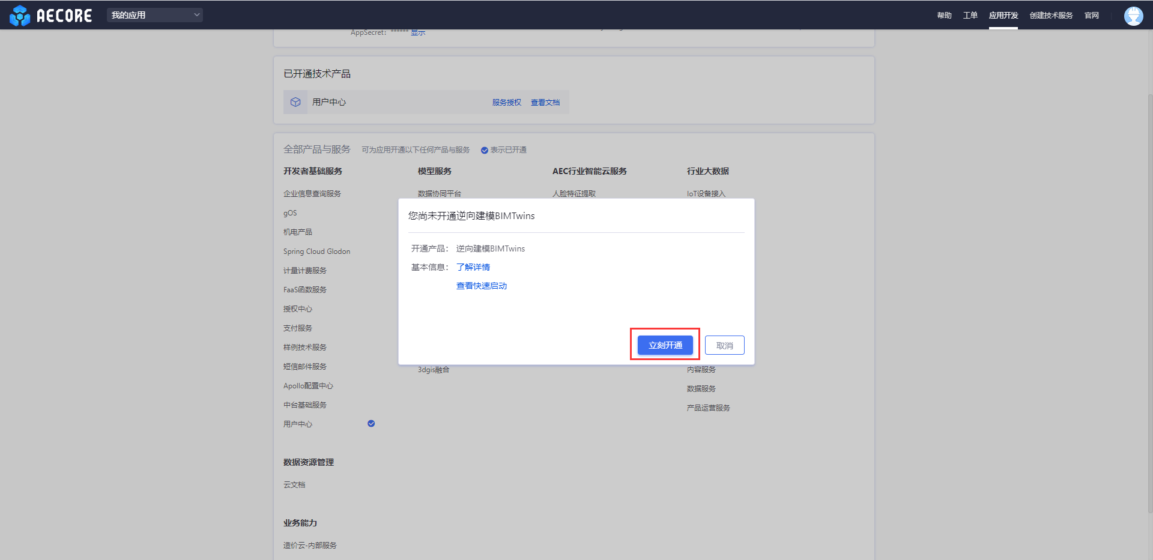The height and width of the screenshot is (560, 1153).
Task: Open 创建技术服务 in top navigation
Action: 1051,16
